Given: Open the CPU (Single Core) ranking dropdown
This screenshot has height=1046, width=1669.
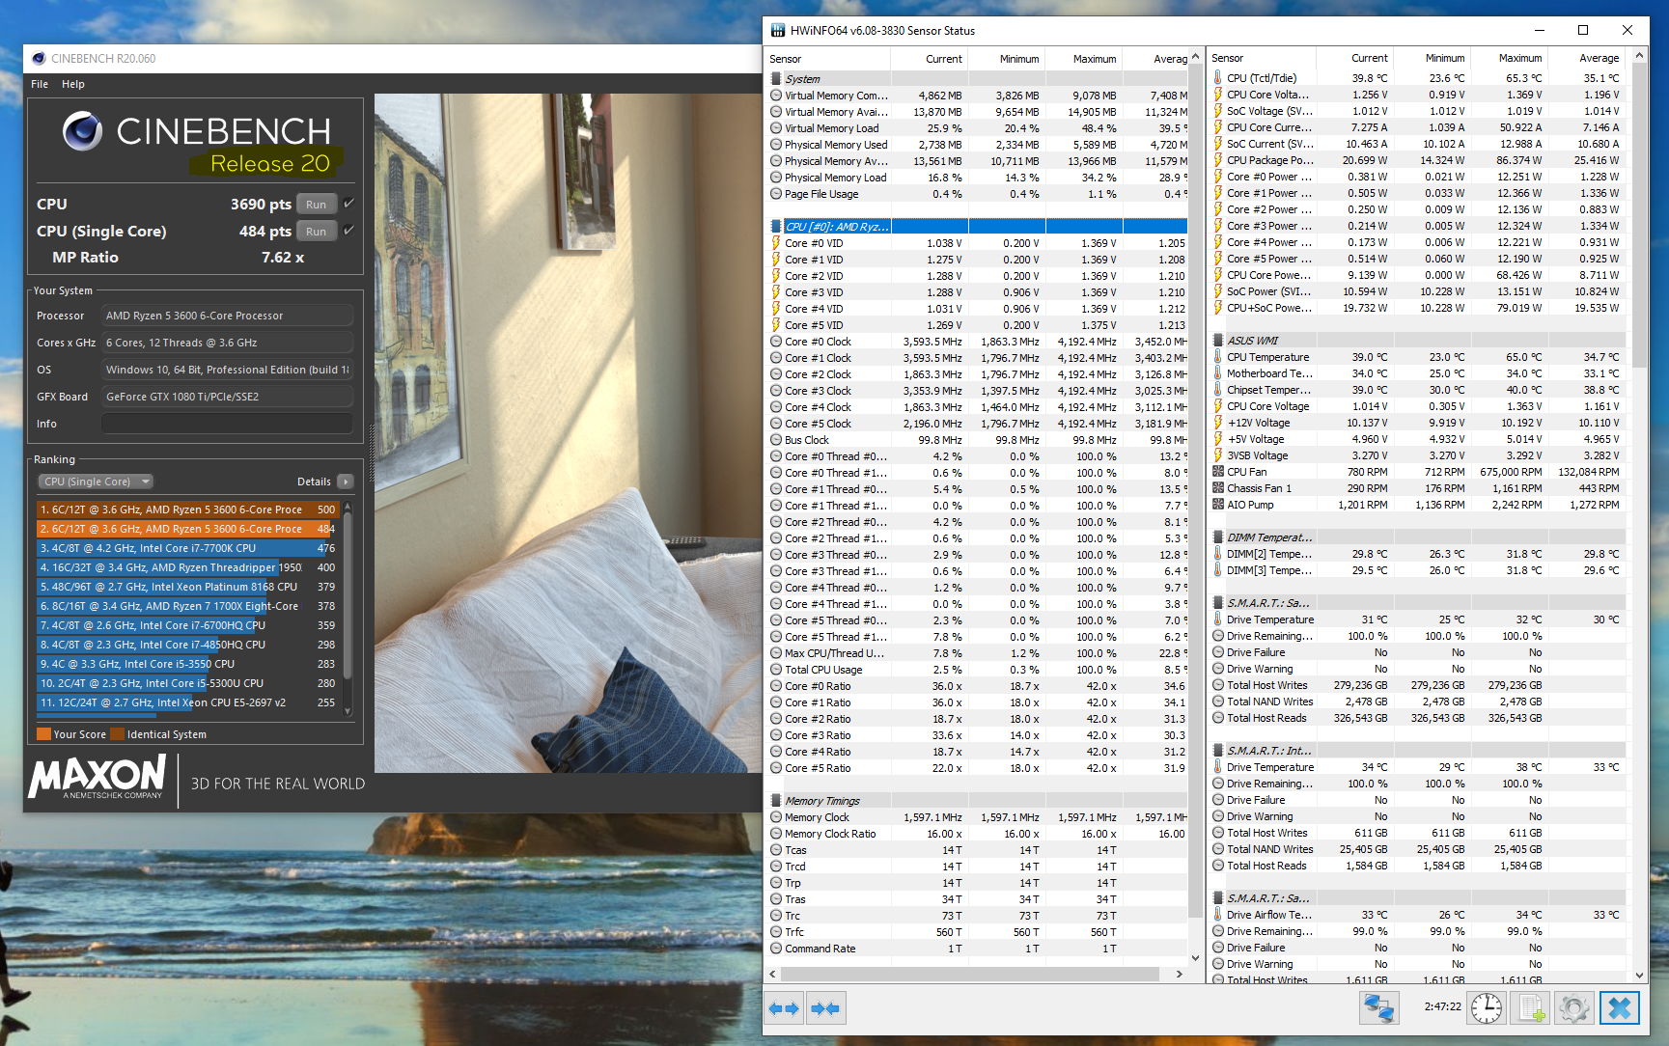Looking at the screenshot, I should (96, 482).
